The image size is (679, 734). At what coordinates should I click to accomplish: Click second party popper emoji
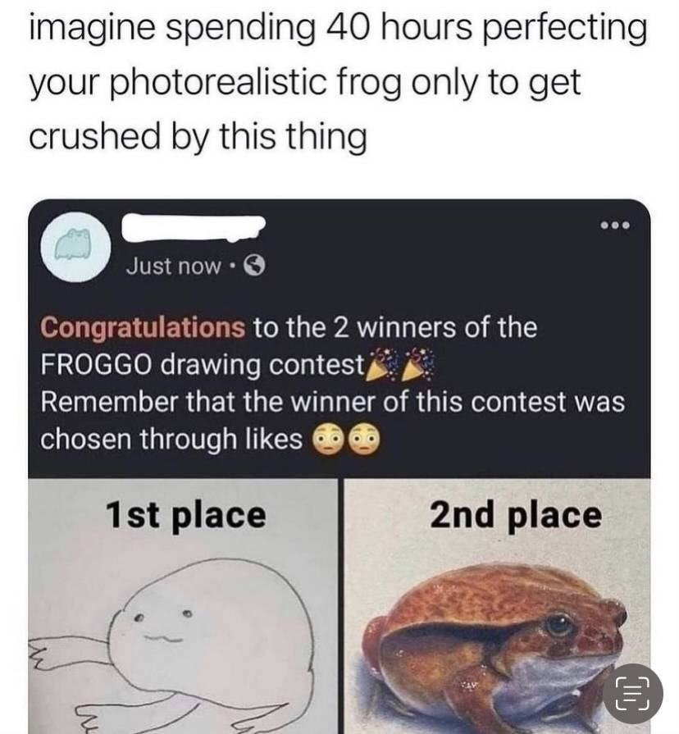pyautogui.click(x=418, y=364)
